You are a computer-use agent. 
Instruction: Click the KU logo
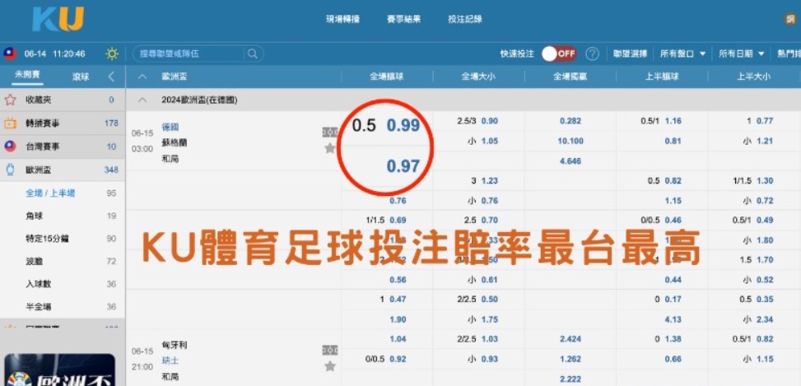(58, 20)
